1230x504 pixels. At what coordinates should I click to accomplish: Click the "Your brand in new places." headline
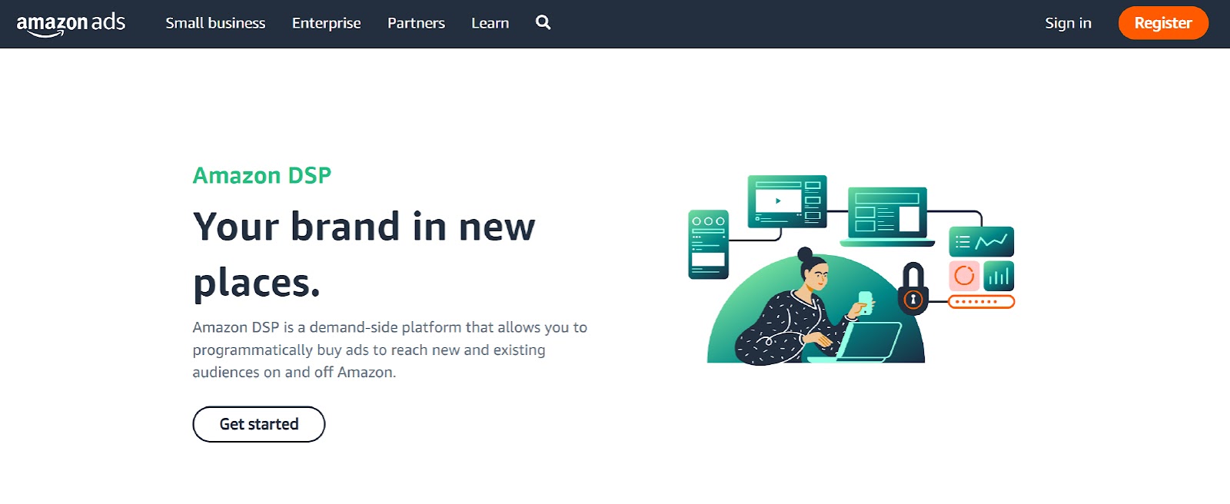click(x=364, y=254)
